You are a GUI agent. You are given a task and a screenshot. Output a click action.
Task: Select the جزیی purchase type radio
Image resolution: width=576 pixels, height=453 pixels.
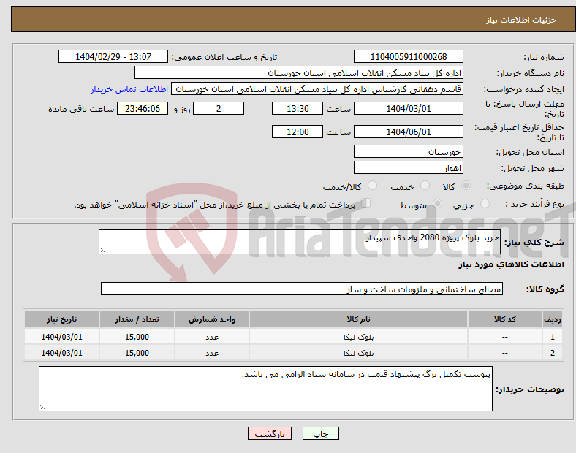tap(485, 204)
